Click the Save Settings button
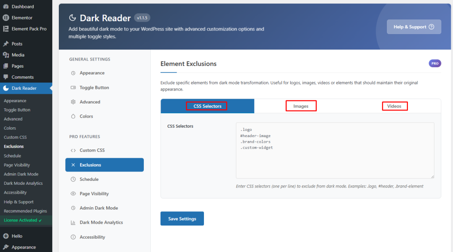Image resolution: width=453 pixels, height=252 pixels. [x=182, y=218]
